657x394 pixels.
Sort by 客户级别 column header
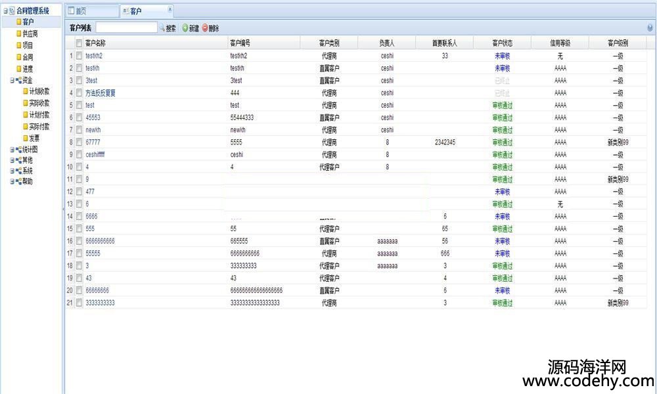point(618,43)
